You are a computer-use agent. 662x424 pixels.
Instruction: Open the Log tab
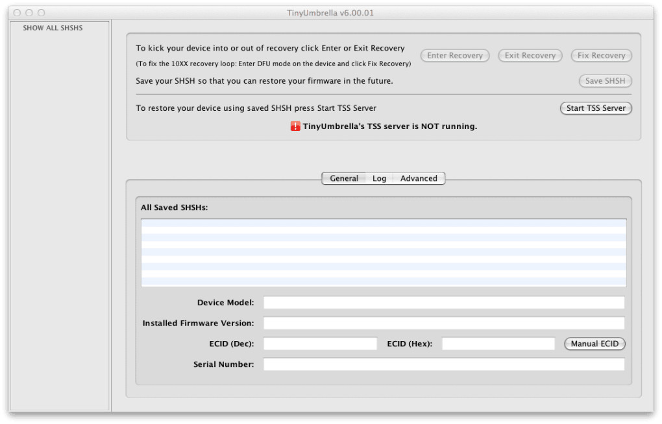379,178
